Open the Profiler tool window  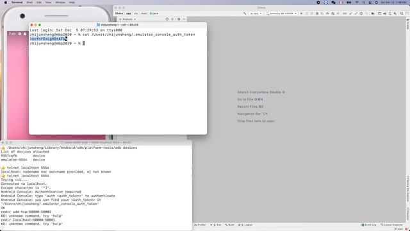click(200, 225)
